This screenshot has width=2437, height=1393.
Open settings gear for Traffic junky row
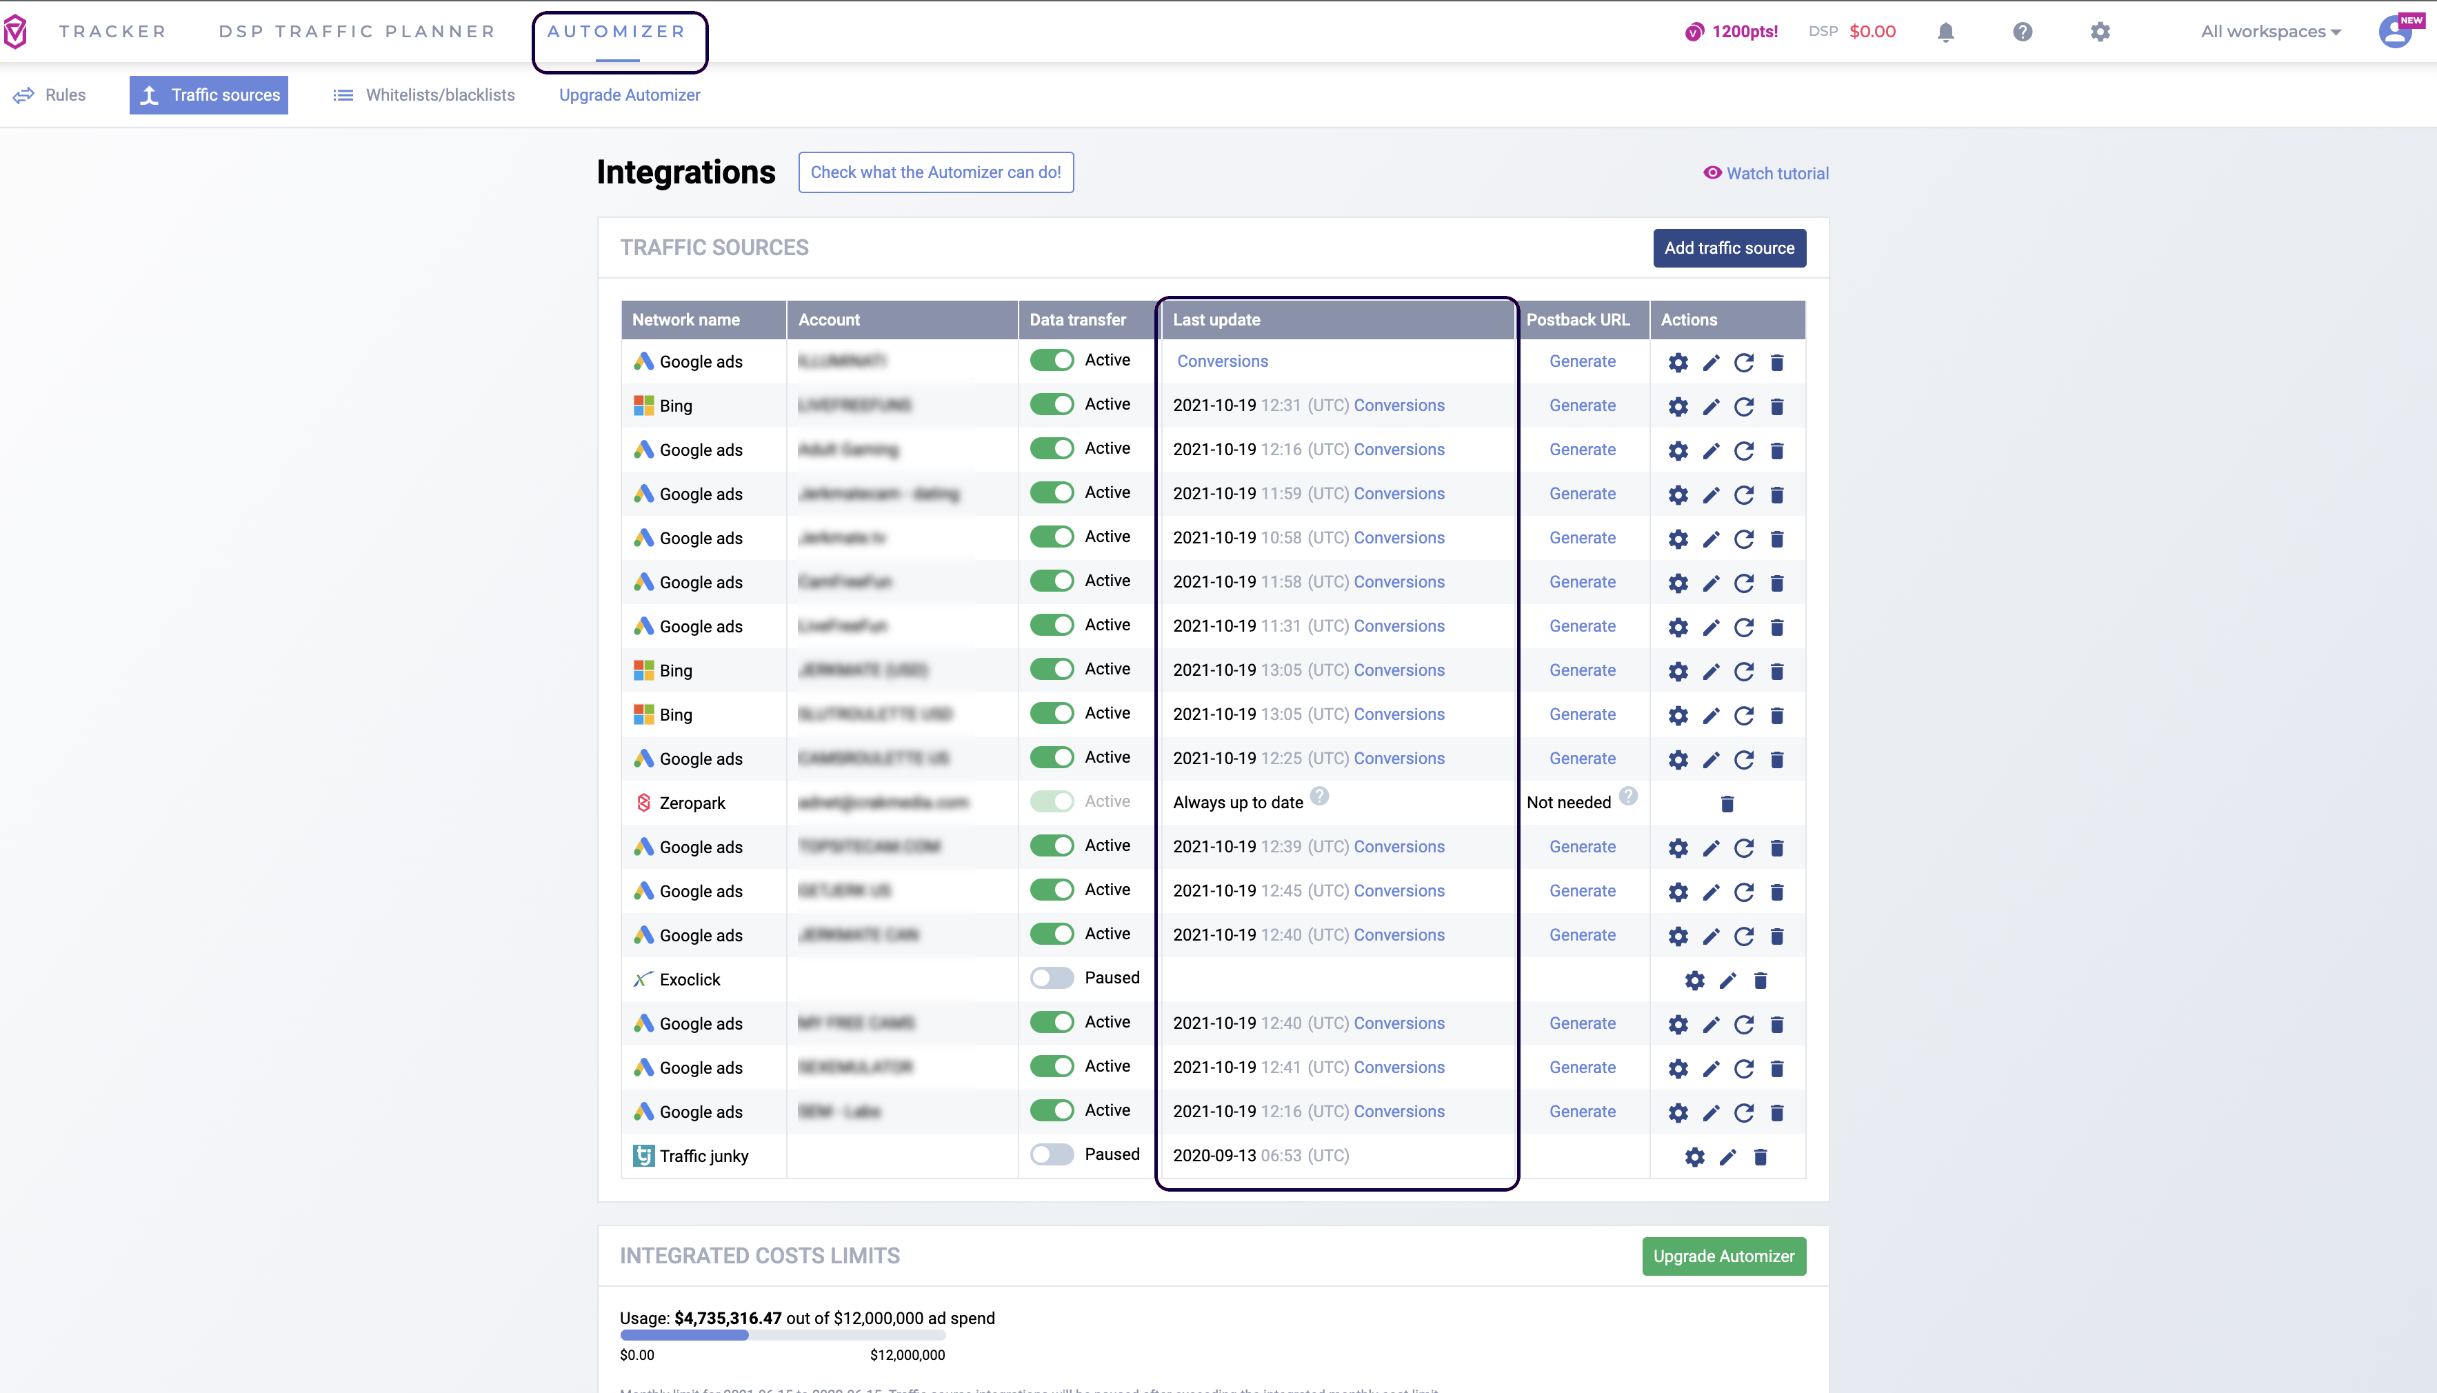[1694, 1156]
